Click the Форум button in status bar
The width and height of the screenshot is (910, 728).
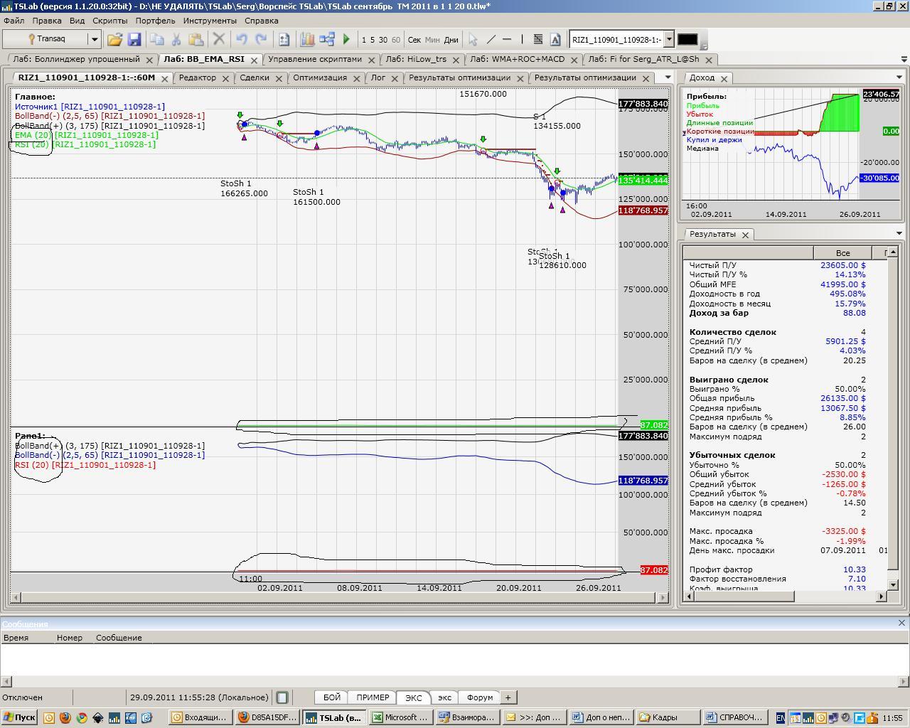480,697
